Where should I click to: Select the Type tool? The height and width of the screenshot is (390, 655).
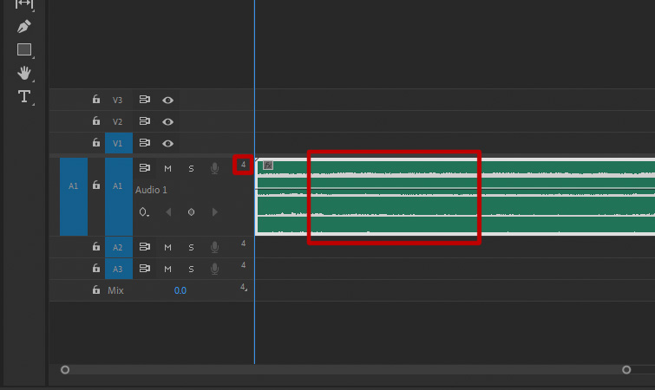[x=23, y=97]
